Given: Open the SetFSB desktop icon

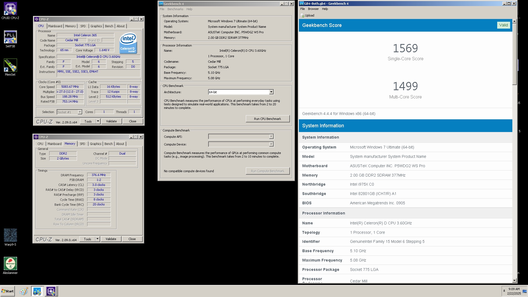Looking at the screenshot, I should click(10, 39).
